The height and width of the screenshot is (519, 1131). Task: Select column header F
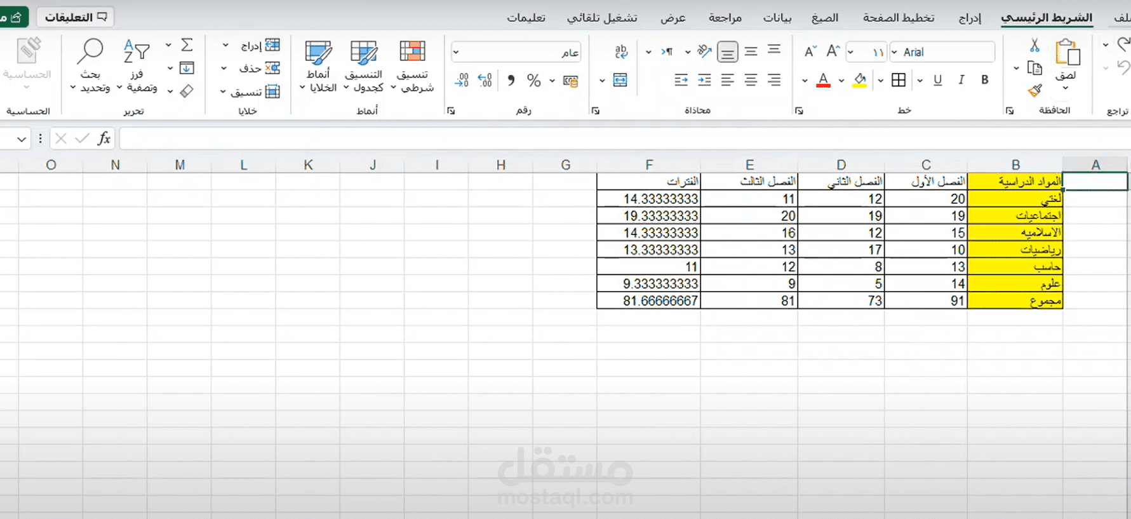click(x=648, y=165)
